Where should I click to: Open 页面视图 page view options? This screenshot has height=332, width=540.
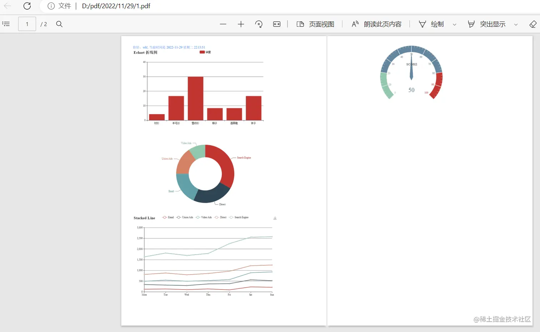[x=315, y=24]
